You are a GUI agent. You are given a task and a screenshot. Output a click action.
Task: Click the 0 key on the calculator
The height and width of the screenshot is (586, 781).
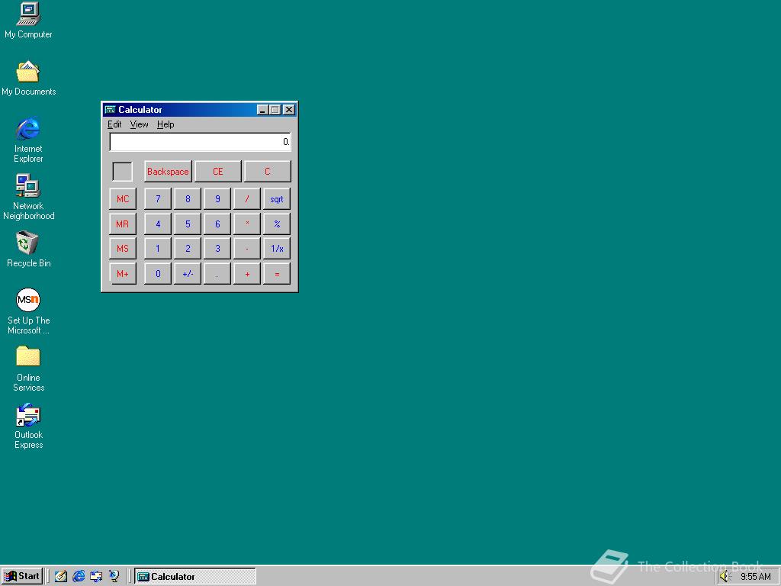click(x=158, y=274)
